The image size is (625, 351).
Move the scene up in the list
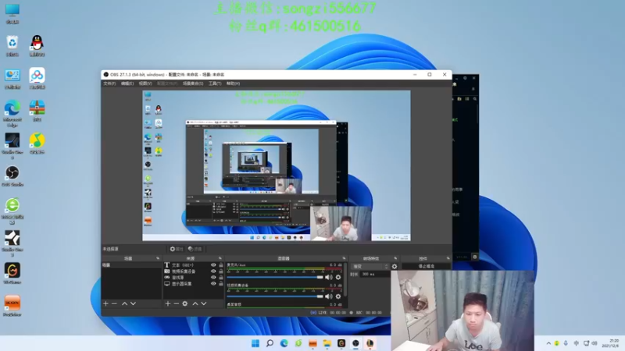pos(124,303)
